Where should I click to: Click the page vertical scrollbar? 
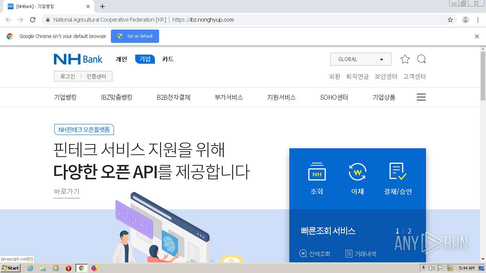(x=483, y=76)
